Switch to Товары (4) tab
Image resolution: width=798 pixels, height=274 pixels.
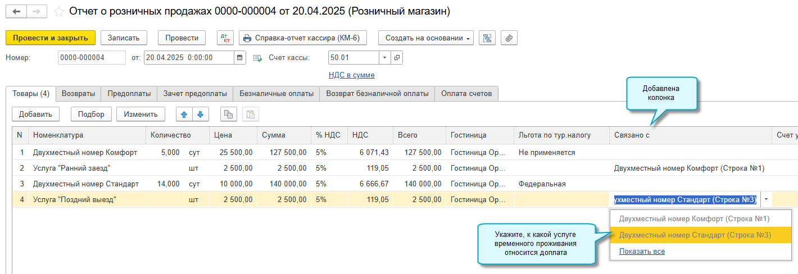coord(31,94)
